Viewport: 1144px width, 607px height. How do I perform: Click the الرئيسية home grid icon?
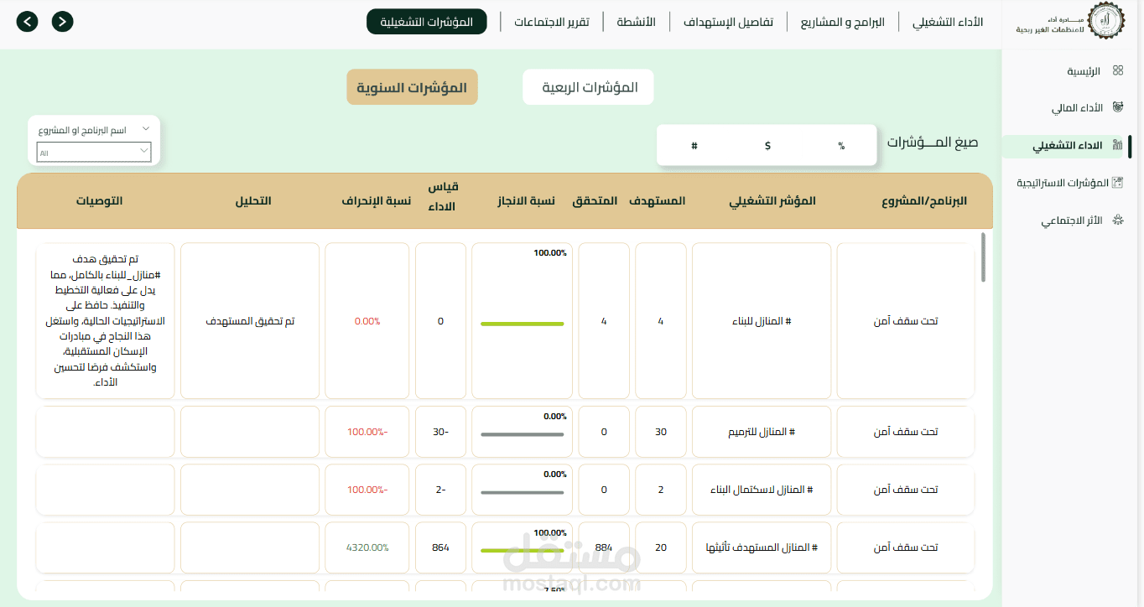pos(1117,71)
